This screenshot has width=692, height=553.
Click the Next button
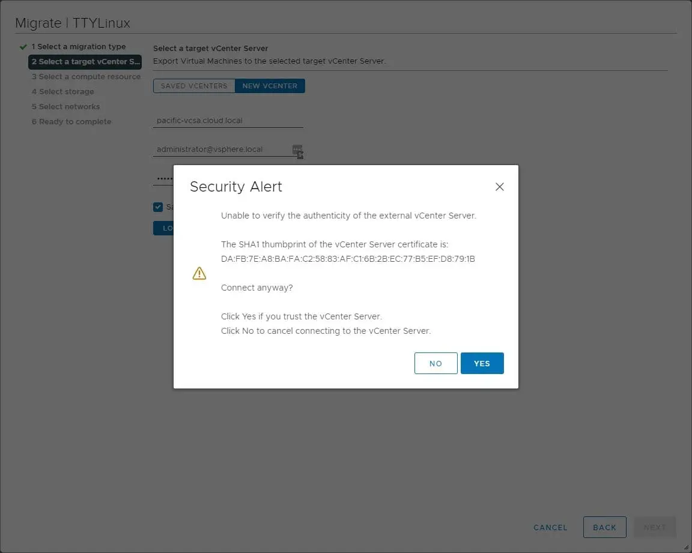pyautogui.click(x=654, y=527)
